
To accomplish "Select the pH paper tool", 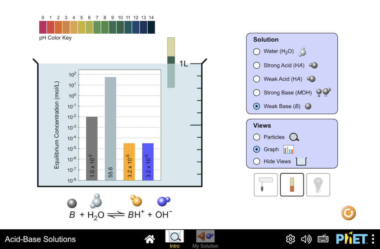I will click(x=292, y=185).
